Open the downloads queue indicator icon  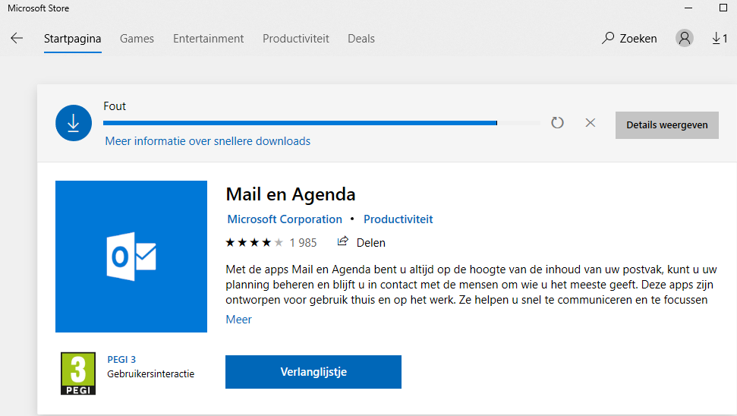(x=720, y=38)
